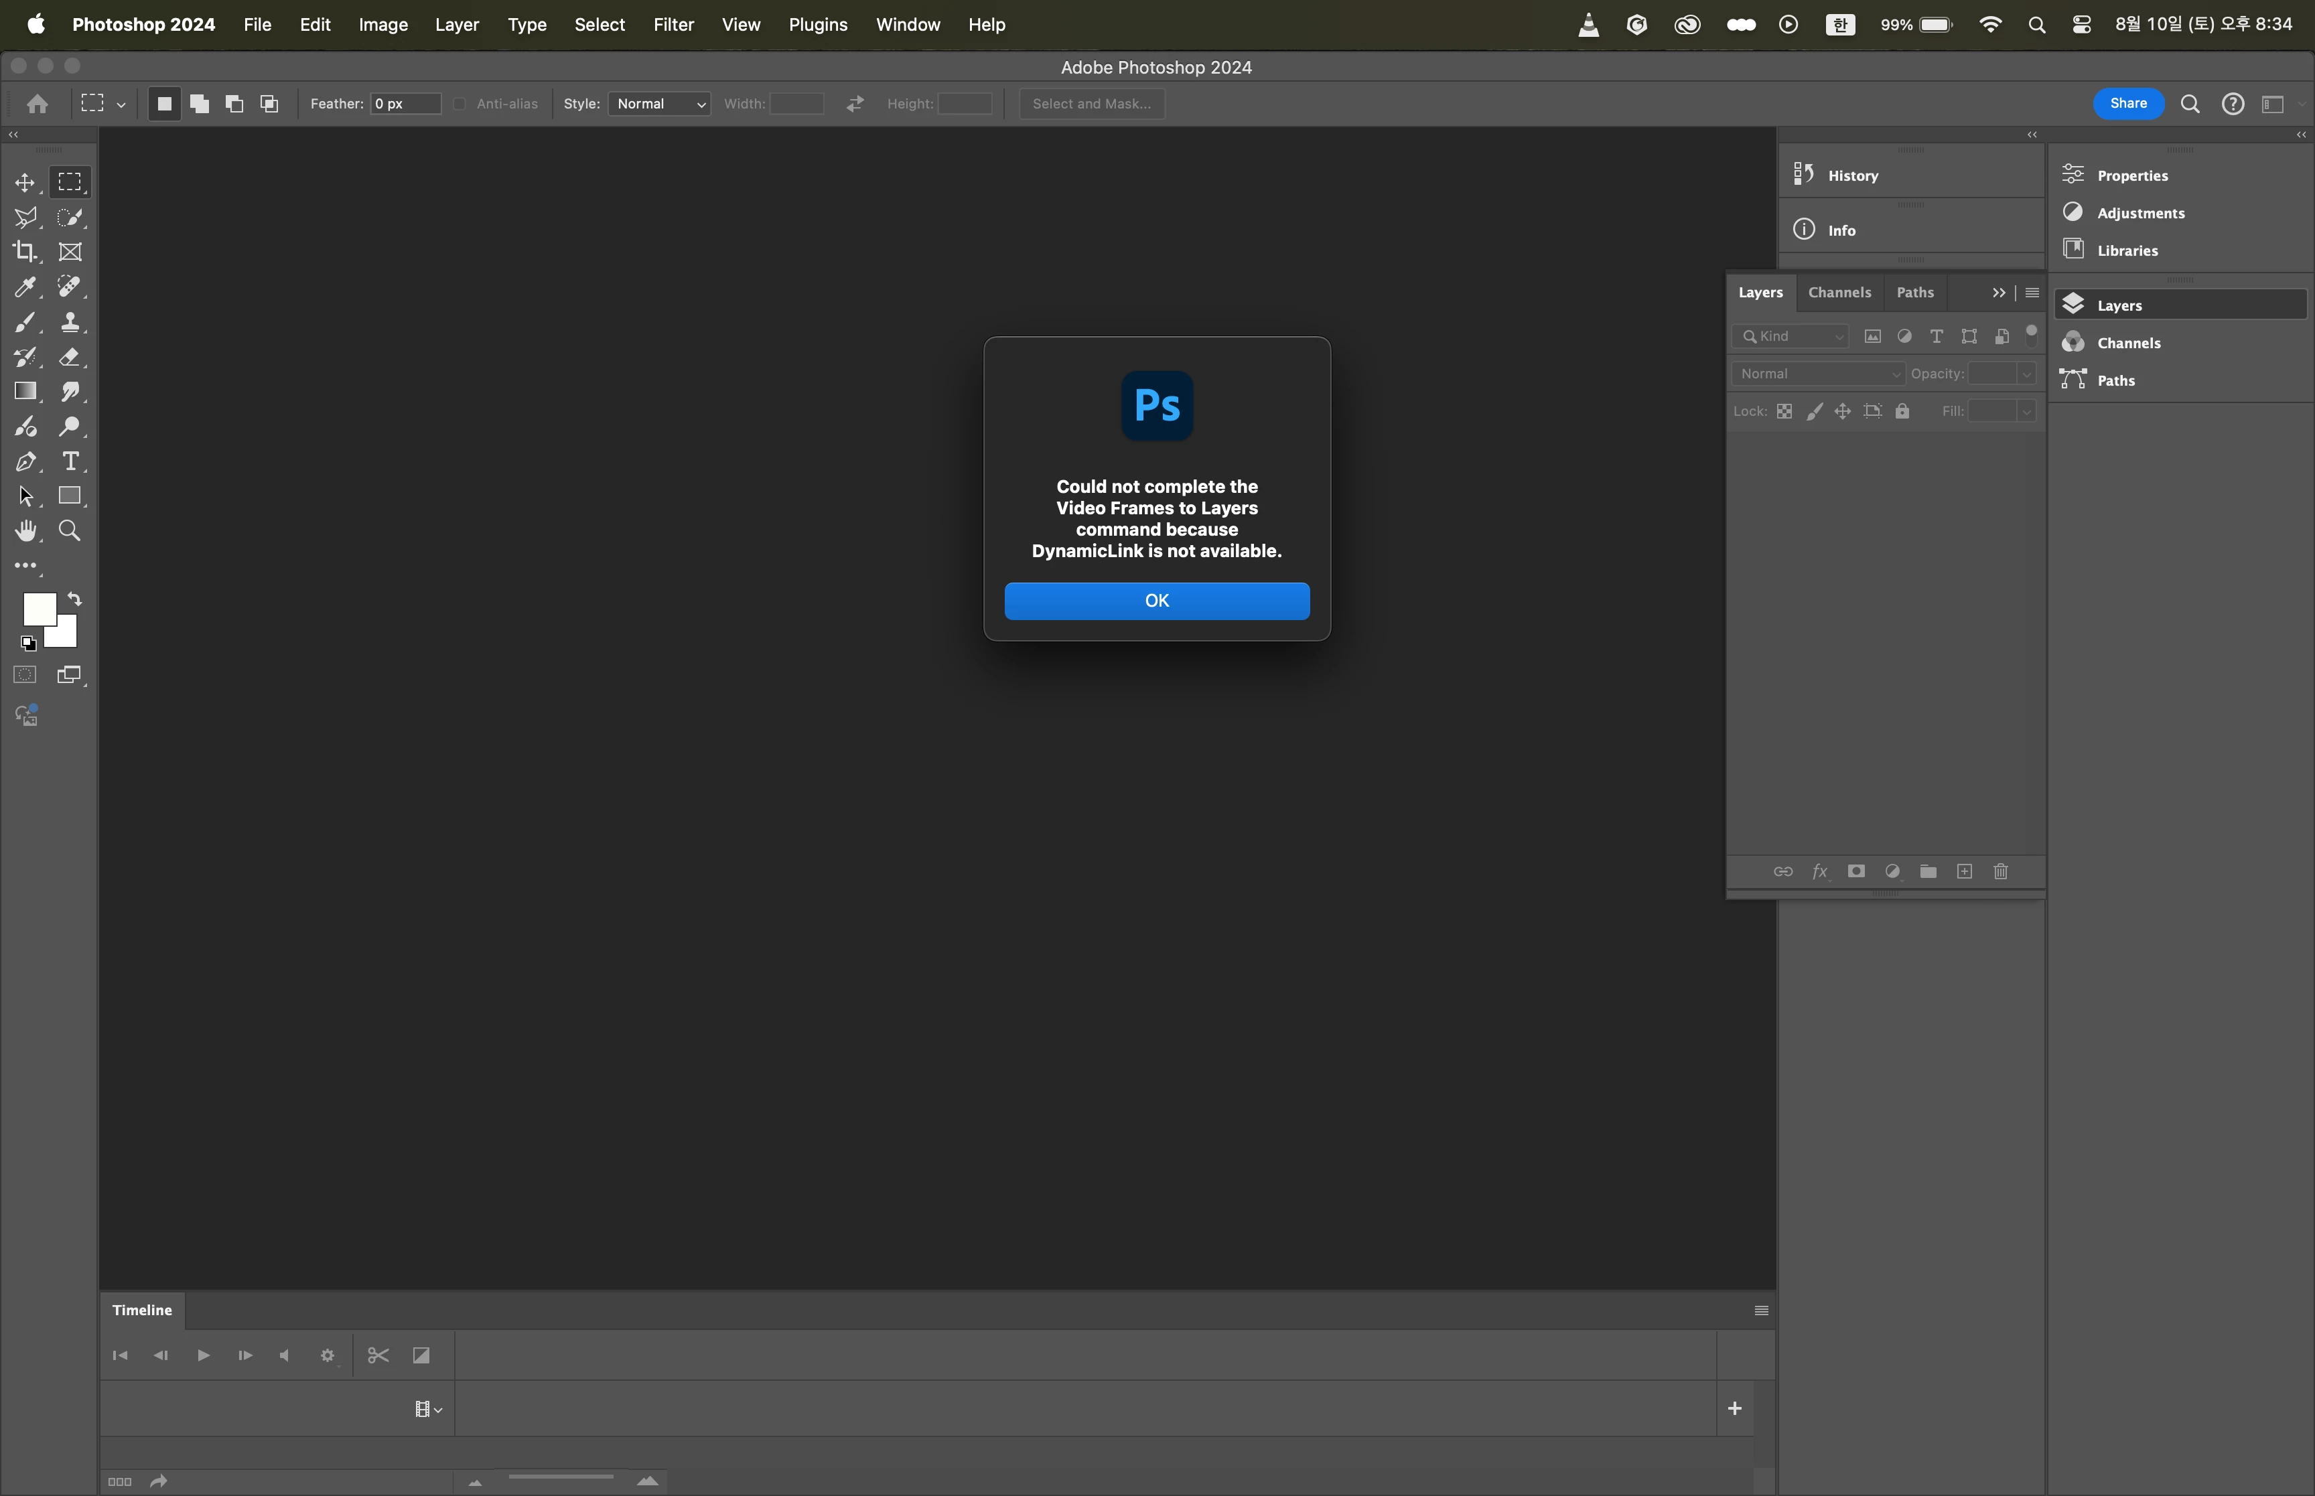The width and height of the screenshot is (2315, 1496).
Task: Click the blue Share button
Action: click(x=2127, y=104)
